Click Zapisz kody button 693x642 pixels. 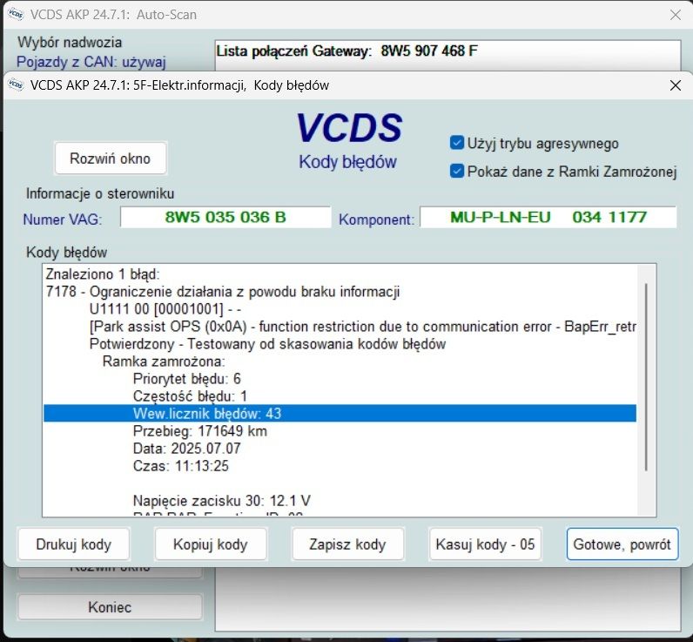click(x=348, y=544)
